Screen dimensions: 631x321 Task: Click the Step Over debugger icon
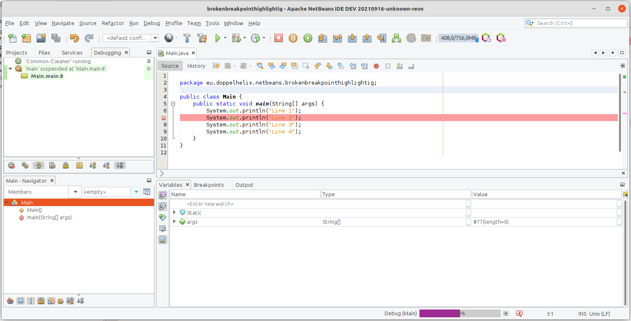[x=322, y=38]
